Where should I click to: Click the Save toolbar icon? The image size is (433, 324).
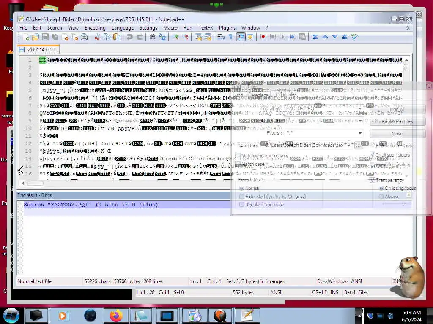click(x=45, y=37)
